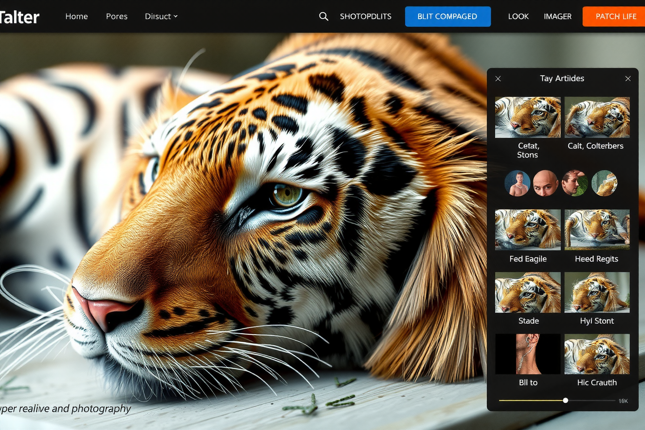Expand the Disuct dropdown menu
Image resolution: width=645 pixels, height=430 pixels.
[x=161, y=16]
